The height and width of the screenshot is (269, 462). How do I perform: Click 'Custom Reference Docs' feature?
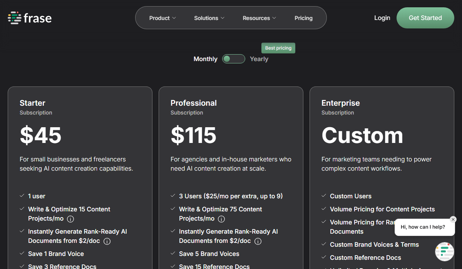pyautogui.click(x=365, y=257)
